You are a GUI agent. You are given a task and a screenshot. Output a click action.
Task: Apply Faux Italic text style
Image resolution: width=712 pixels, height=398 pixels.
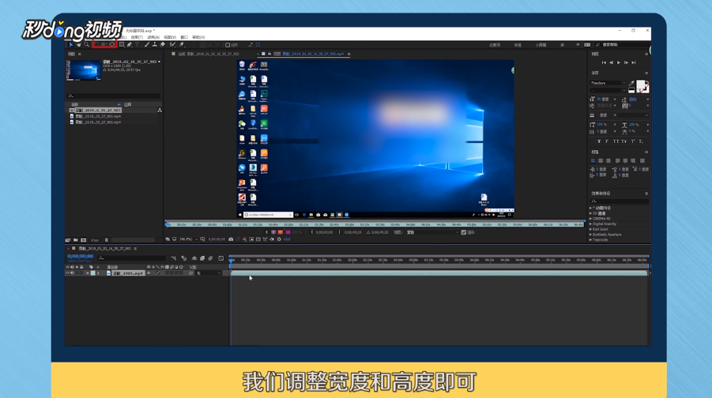pyautogui.click(x=607, y=141)
